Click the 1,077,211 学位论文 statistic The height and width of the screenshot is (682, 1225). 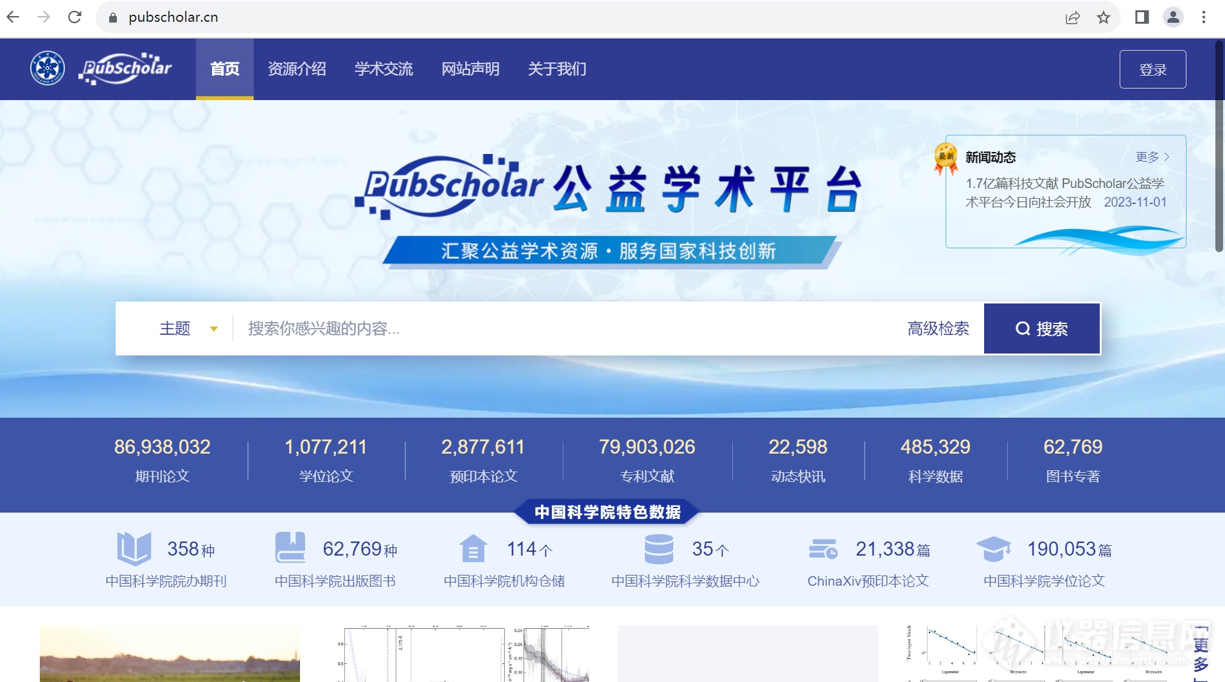coord(326,461)
